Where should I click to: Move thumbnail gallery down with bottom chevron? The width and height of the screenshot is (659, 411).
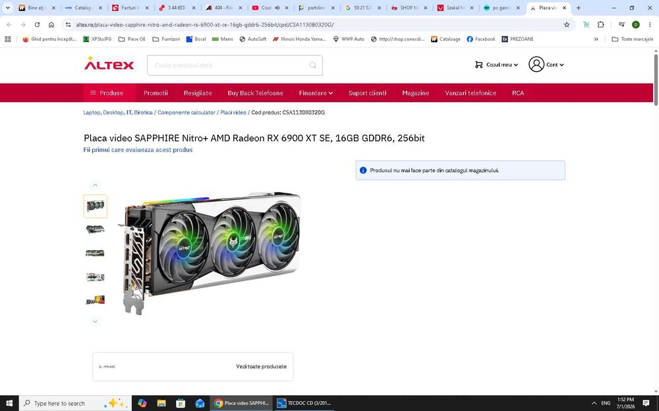[95, 322]
